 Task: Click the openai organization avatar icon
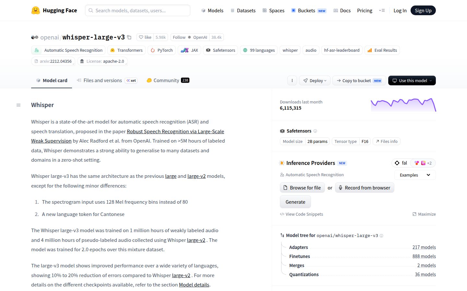(35, 37)
